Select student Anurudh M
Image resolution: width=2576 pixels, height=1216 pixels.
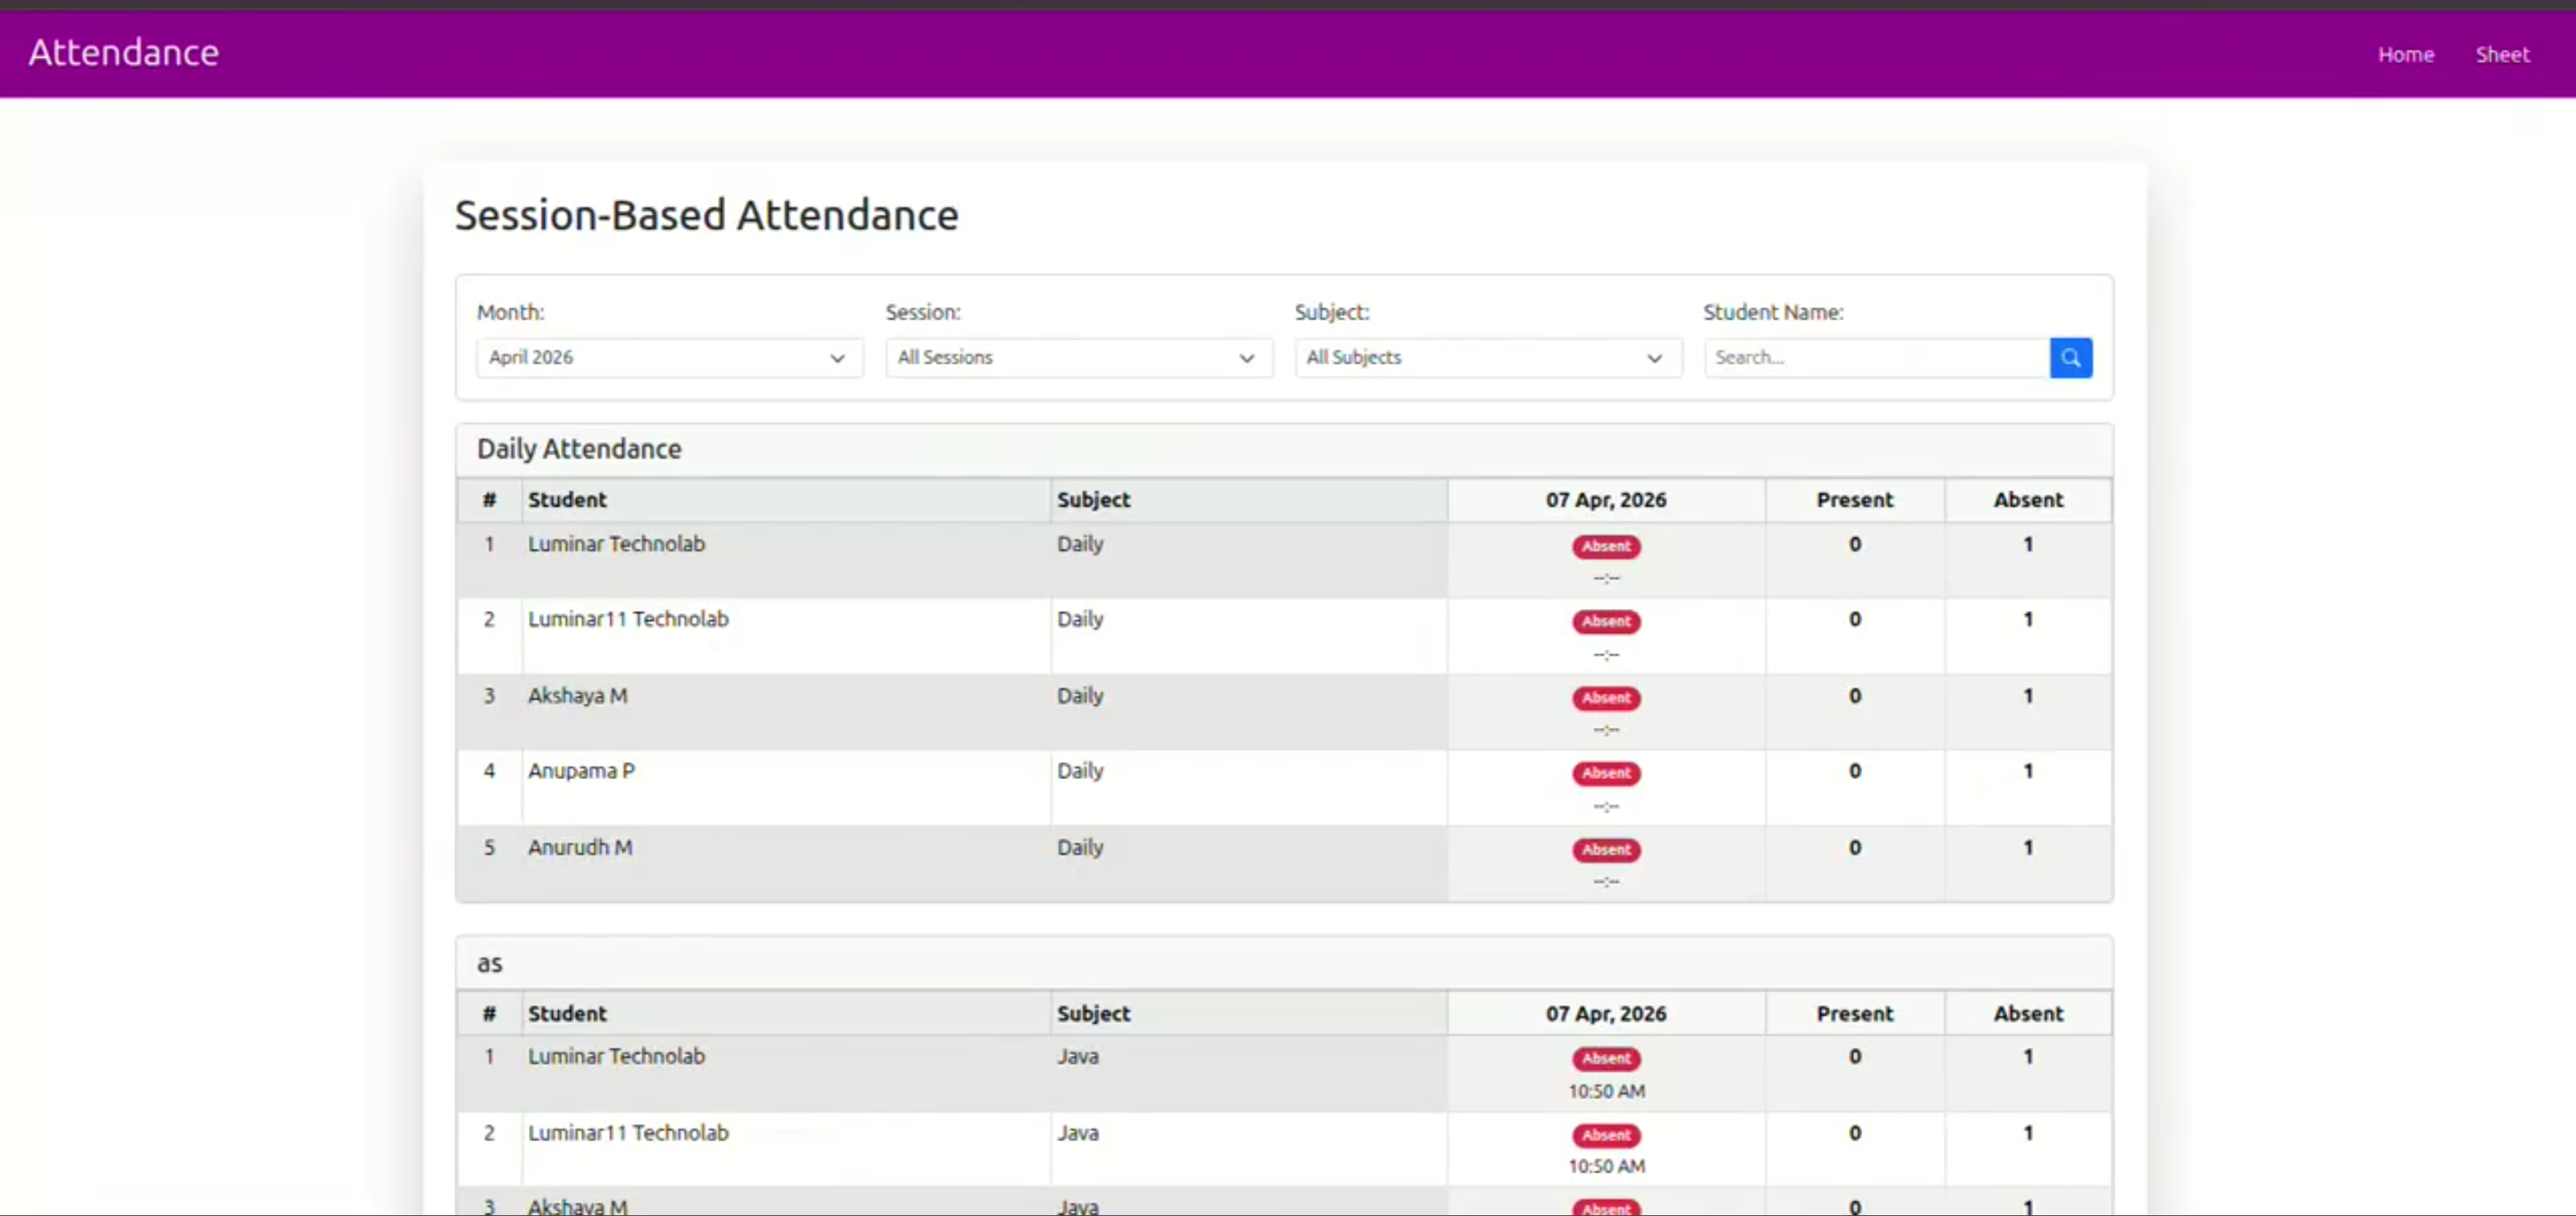(580, 848)
